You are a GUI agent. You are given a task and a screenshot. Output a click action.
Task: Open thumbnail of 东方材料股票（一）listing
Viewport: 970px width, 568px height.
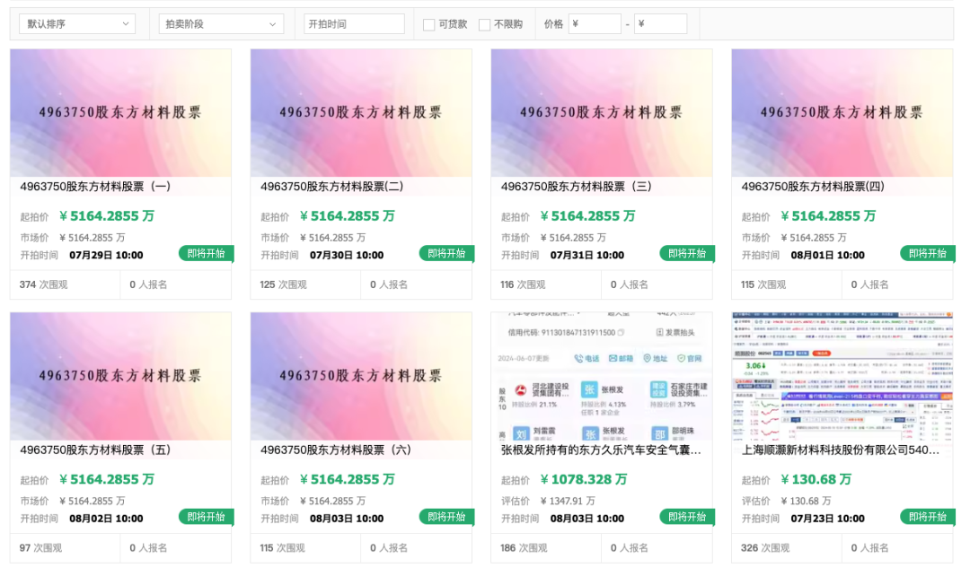pos(120,112)
